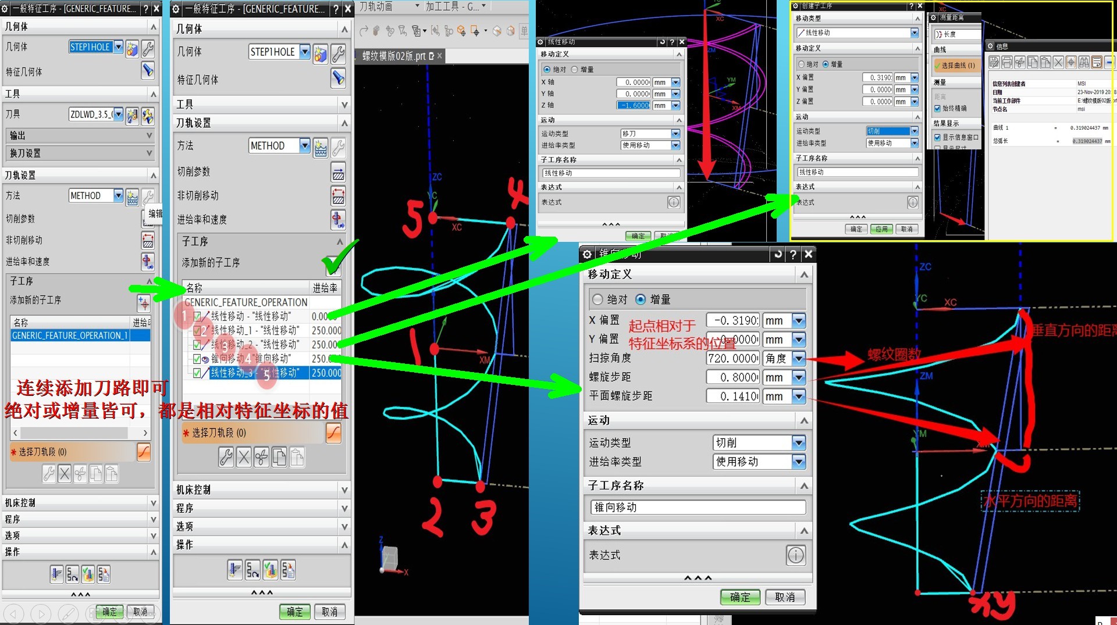Click the 添加新的子工序 icon in the narrow dialog
Image resolution: width=1117 pixels, height=625 pixels.
(144, 302)
